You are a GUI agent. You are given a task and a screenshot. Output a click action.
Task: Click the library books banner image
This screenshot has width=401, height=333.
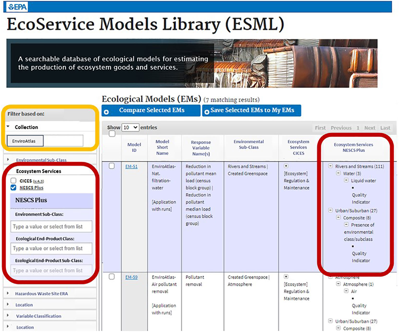pos(192,63)
